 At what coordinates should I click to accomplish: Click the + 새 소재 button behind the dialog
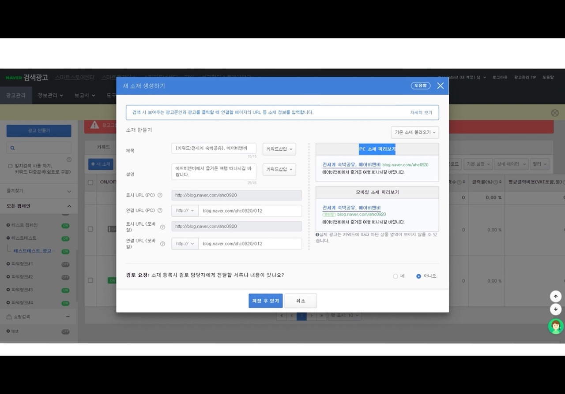coord(101,164)
